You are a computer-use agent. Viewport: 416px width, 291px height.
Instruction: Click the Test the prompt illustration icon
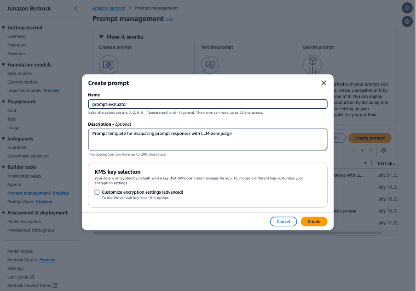[x=210, y=64]
